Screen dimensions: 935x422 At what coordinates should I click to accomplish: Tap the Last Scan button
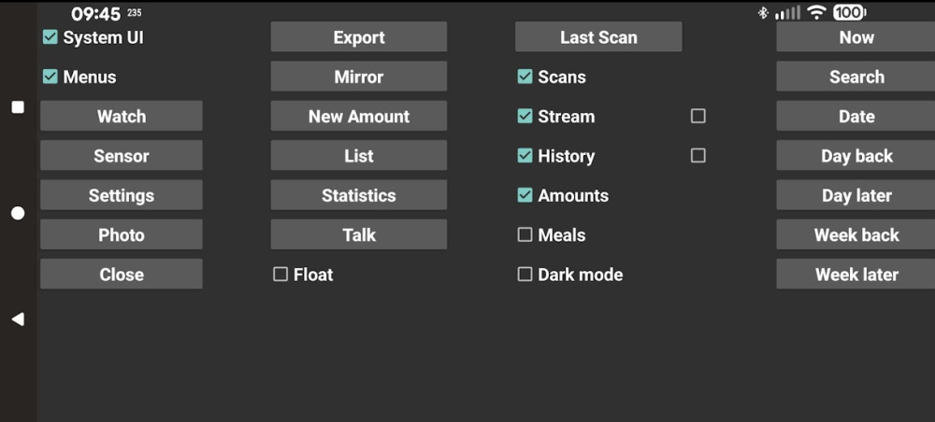[598, 37]
